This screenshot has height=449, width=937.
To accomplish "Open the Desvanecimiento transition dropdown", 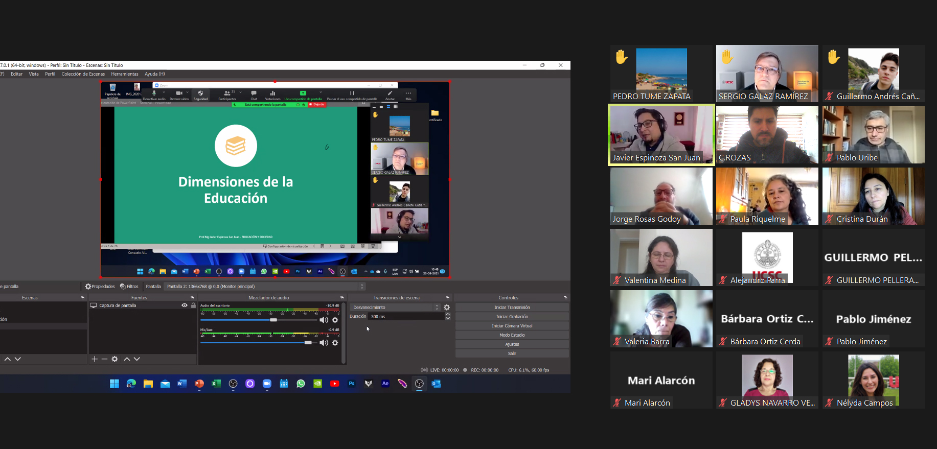I will (395, 308).
